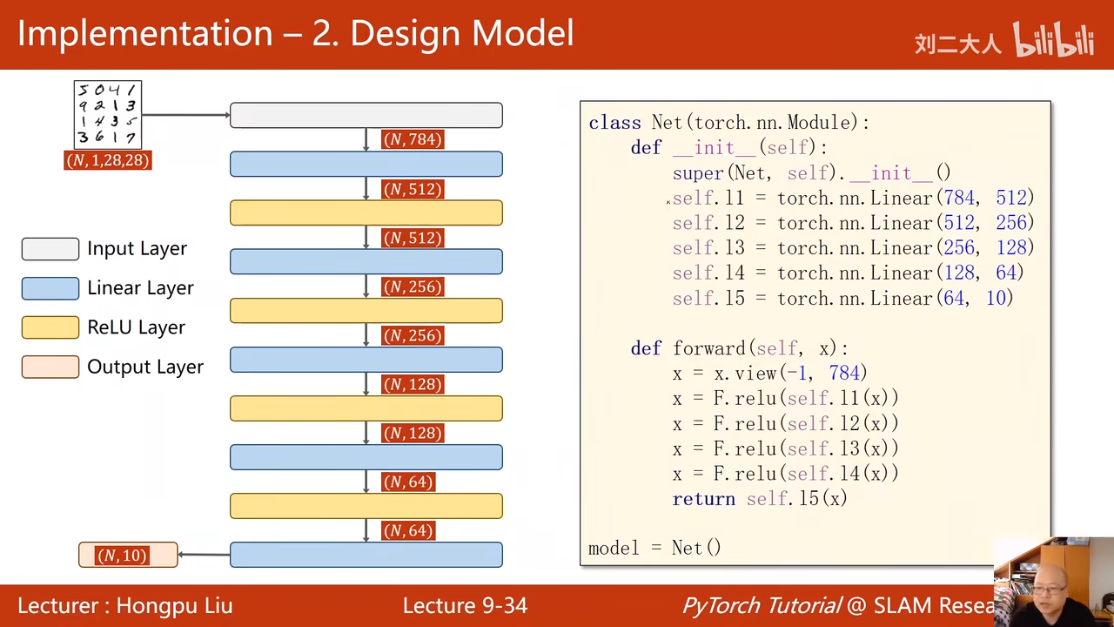This screenshot has height=627, width=1114.
Task: Click the 'return self.l5(x)' statement
Action: [x=759, y=499]
